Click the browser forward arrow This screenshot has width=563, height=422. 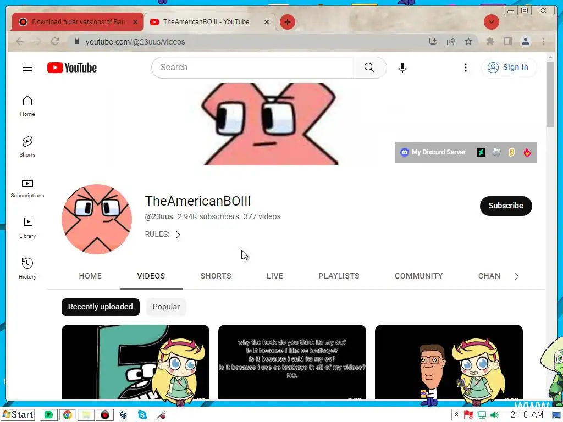pyautogui.click(x=37, y=41)
